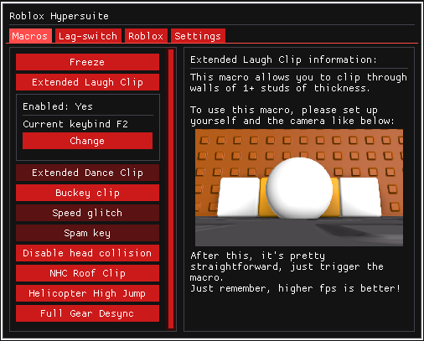The width and height of the screenshot is (424, 341).
Task: Select the Helicopter High Jump macro
Action: 87,293
